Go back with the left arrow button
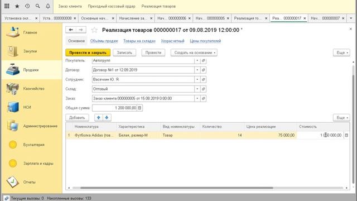Viewport: 357px width, 201px height. pos(71,30)
